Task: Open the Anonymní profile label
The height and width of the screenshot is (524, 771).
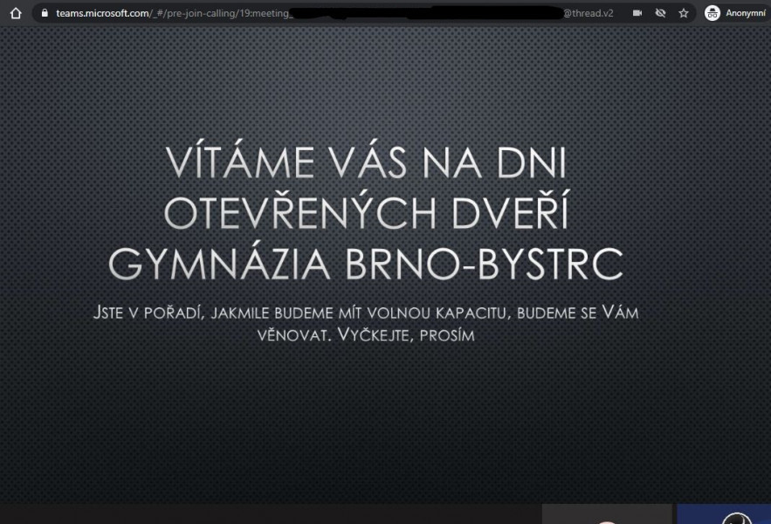Action: pos(745,13)
